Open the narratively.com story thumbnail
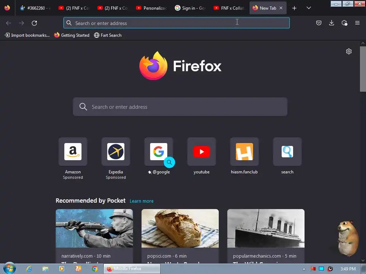The width and height of the screenshot is (366, 274). coord(94,228)
